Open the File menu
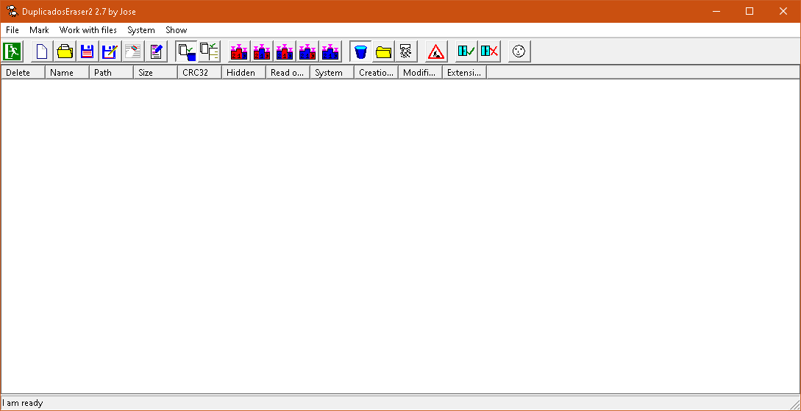801x411 pixels. coord(13,30)
